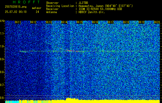The image size is (162, 103).
Task: Click the 0620 time marker
Action: 157,22
